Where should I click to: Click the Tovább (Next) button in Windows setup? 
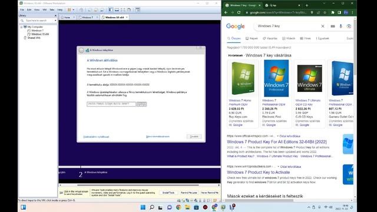click(194, 137)
